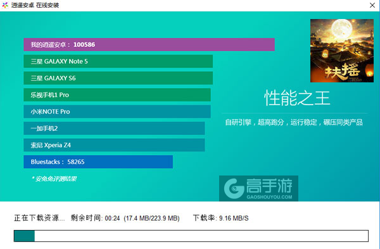Select the 索尼 Xperia Z4 bar
This screenshot has height=249, width=380.
coord(114,145)
